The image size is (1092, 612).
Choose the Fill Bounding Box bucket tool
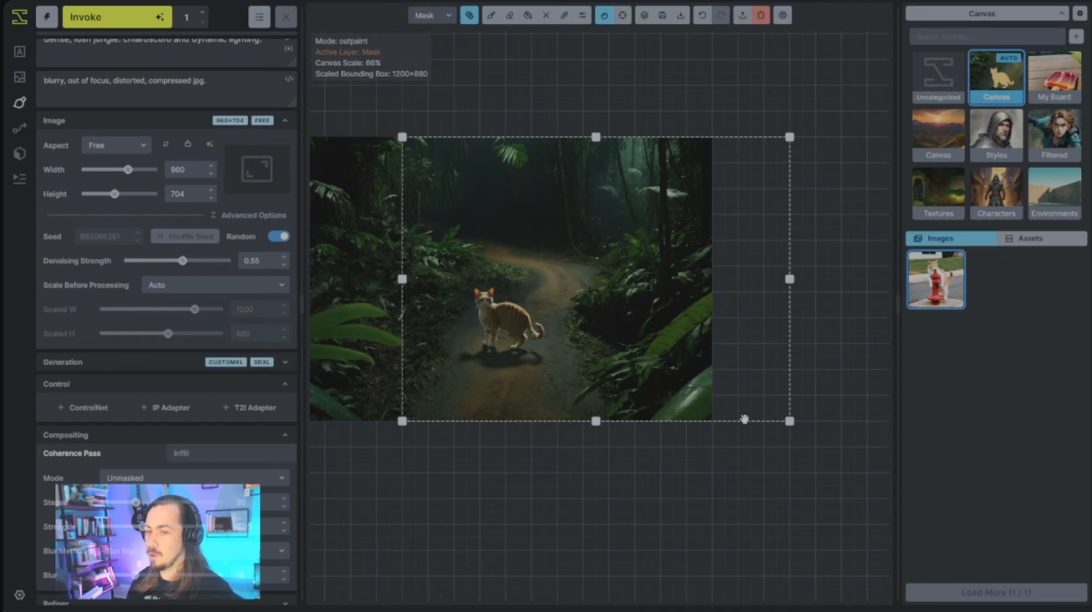pos(528,15)
